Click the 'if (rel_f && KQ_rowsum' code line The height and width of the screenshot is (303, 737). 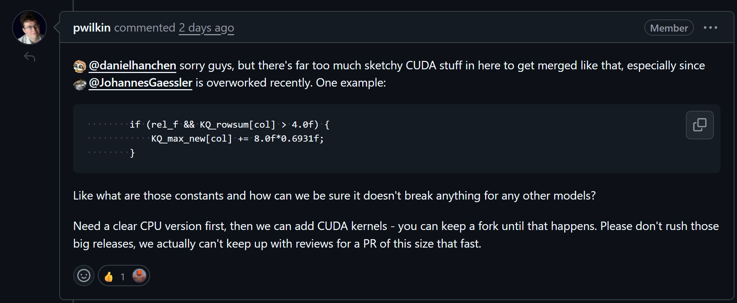[x=229, y=125]
